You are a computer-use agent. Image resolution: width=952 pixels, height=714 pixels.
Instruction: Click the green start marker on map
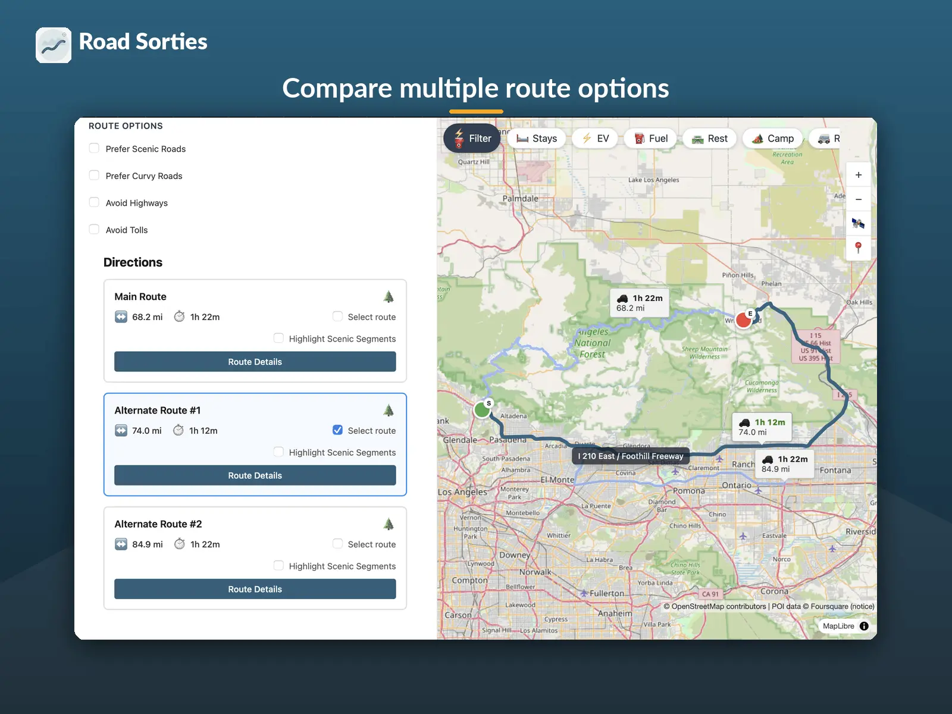[x=482, y=410]
